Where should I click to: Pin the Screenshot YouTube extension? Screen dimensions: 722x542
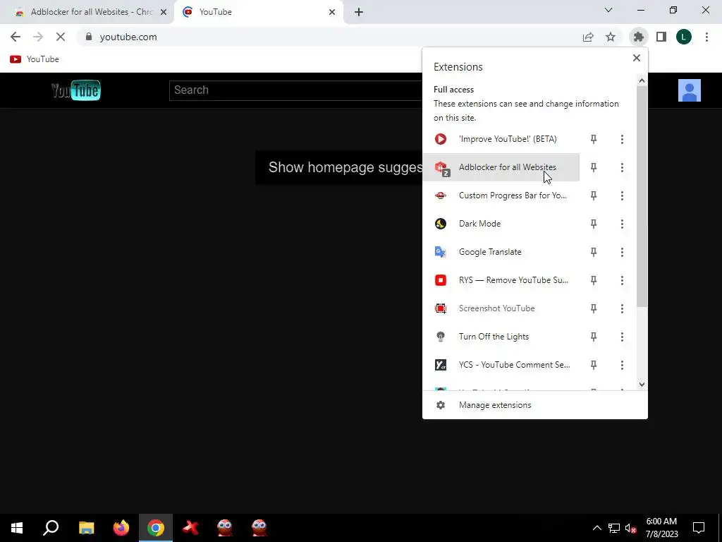pos(594,308)
